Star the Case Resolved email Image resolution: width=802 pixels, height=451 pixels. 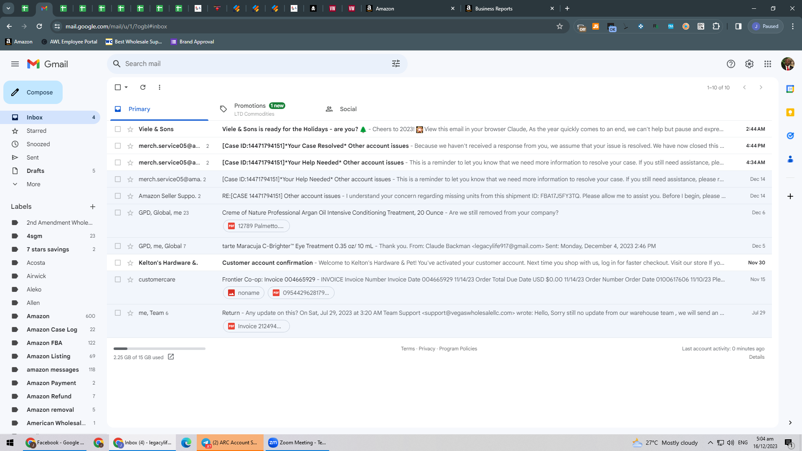(130, 146)
